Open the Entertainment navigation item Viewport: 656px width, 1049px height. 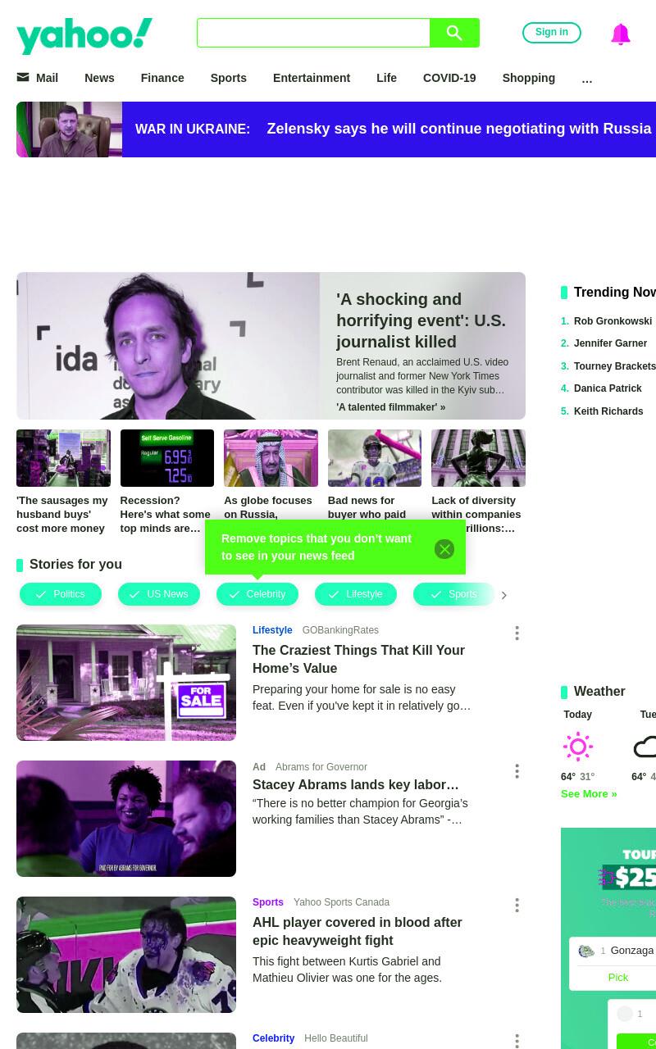(312, 78)
